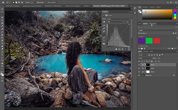Hide the Lighten layer
This screenshot has height=110, width=178.
(139, 68)
